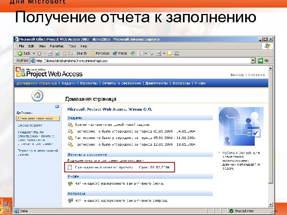Click the risks row icon
This screenshot has height=215, width=287.
click(71, 184)
